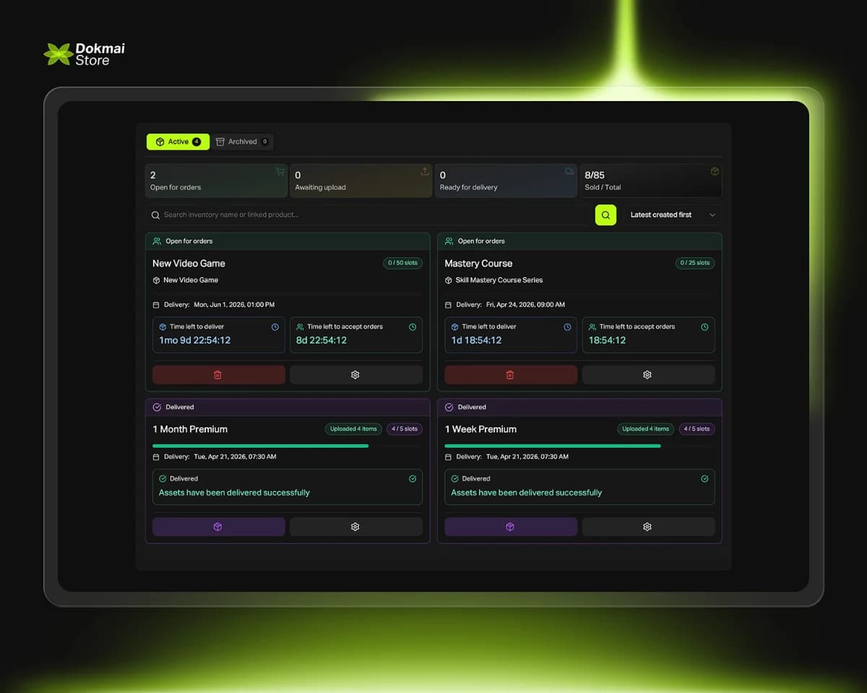Open settings gear for Mastery Course
The height and width of the screenshot is (693, 867).
648,375
